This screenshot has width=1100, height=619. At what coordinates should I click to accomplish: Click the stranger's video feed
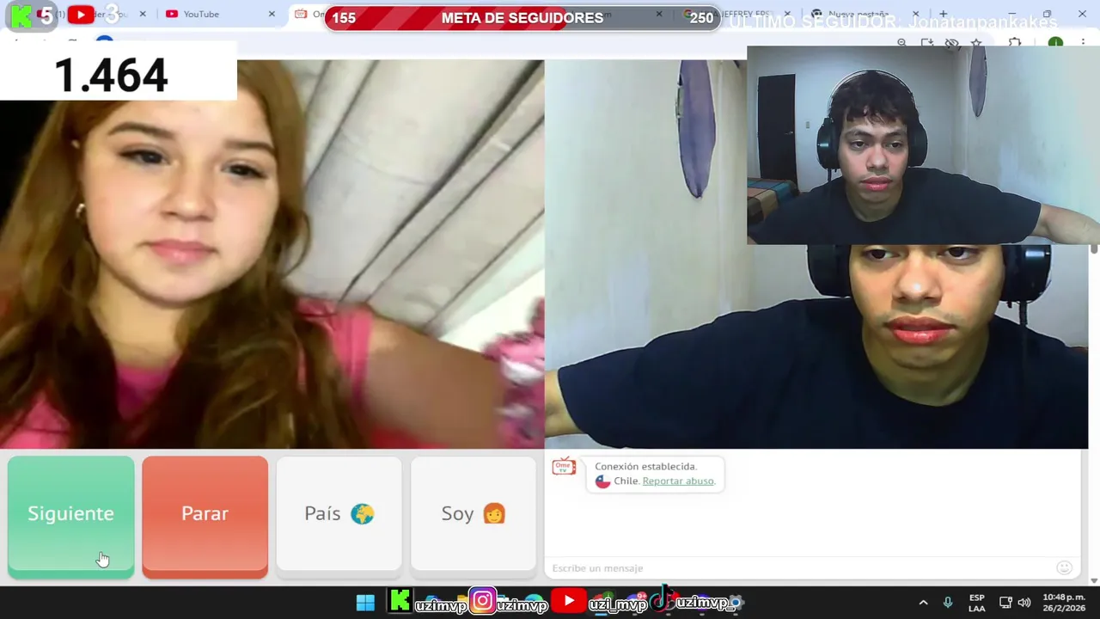[272, 254]
